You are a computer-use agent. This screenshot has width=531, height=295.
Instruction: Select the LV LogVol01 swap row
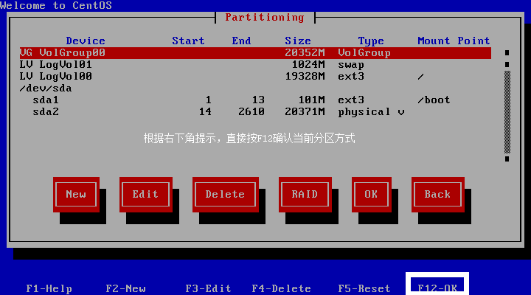(255, 65)
